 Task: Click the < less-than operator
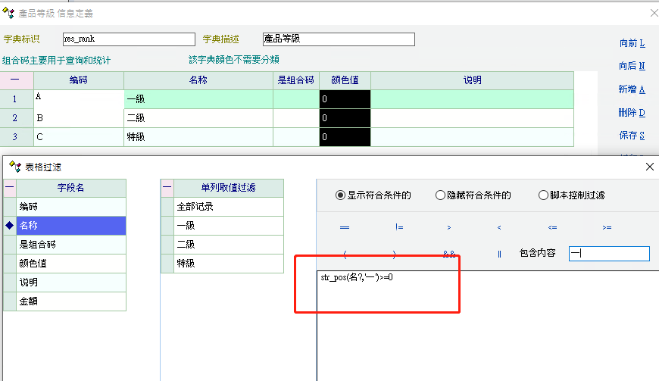click(x=499, y=227)
